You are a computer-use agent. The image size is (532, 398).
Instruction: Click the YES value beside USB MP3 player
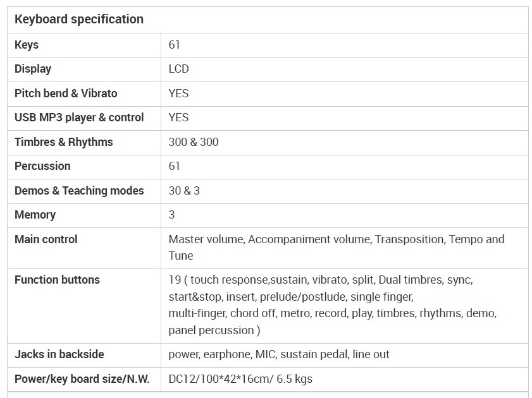(178, 118)
